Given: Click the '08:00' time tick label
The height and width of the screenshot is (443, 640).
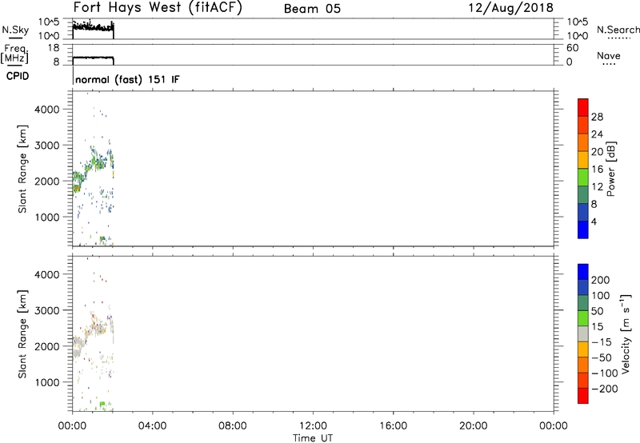Looking at the screenshot, I should tap(232, 426).
